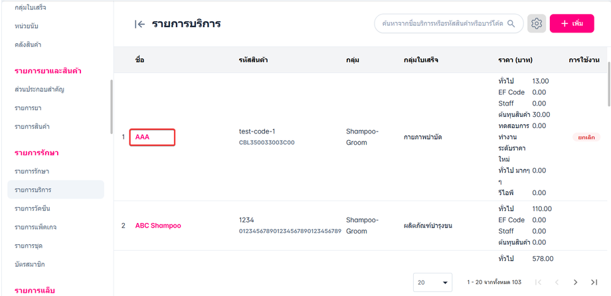Click the pink เพิ่ม add button
Image resolution: width=611 pixels, height=296 pixels.
coord(572,24)
